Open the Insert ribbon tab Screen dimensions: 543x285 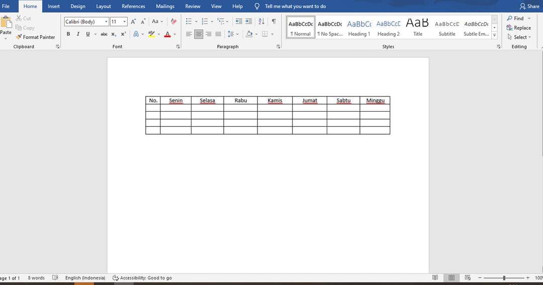click(x=53, y=7)
